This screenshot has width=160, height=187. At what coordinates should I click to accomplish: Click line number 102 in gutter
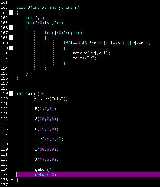(4, 7)
